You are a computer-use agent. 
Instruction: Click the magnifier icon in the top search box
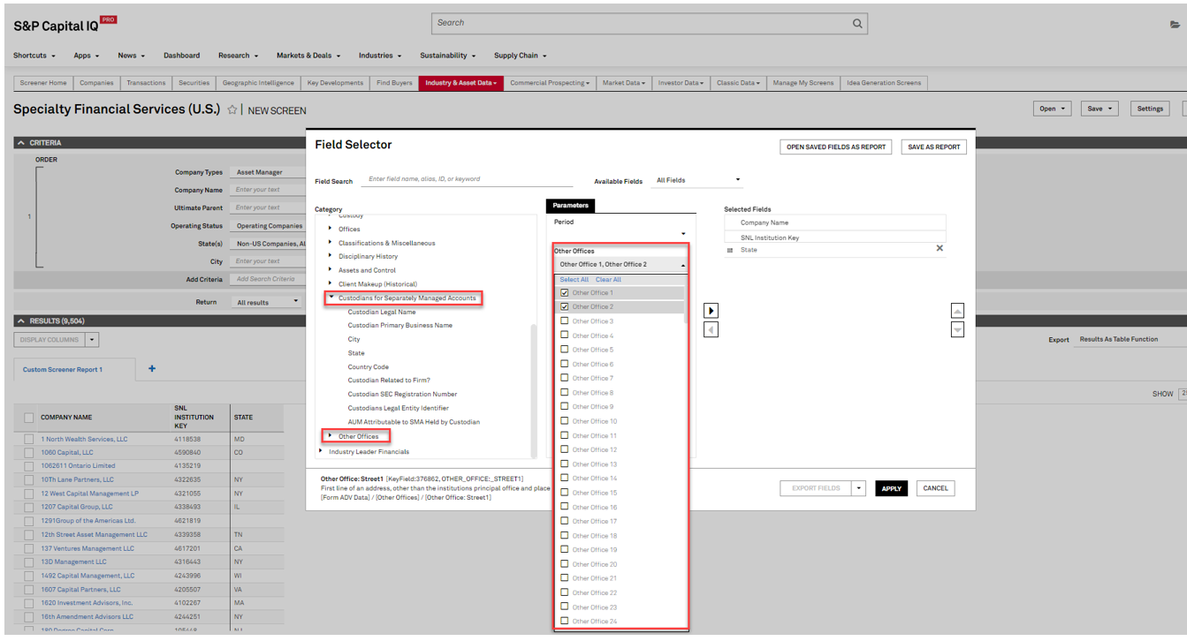click(x=856, y=24)
